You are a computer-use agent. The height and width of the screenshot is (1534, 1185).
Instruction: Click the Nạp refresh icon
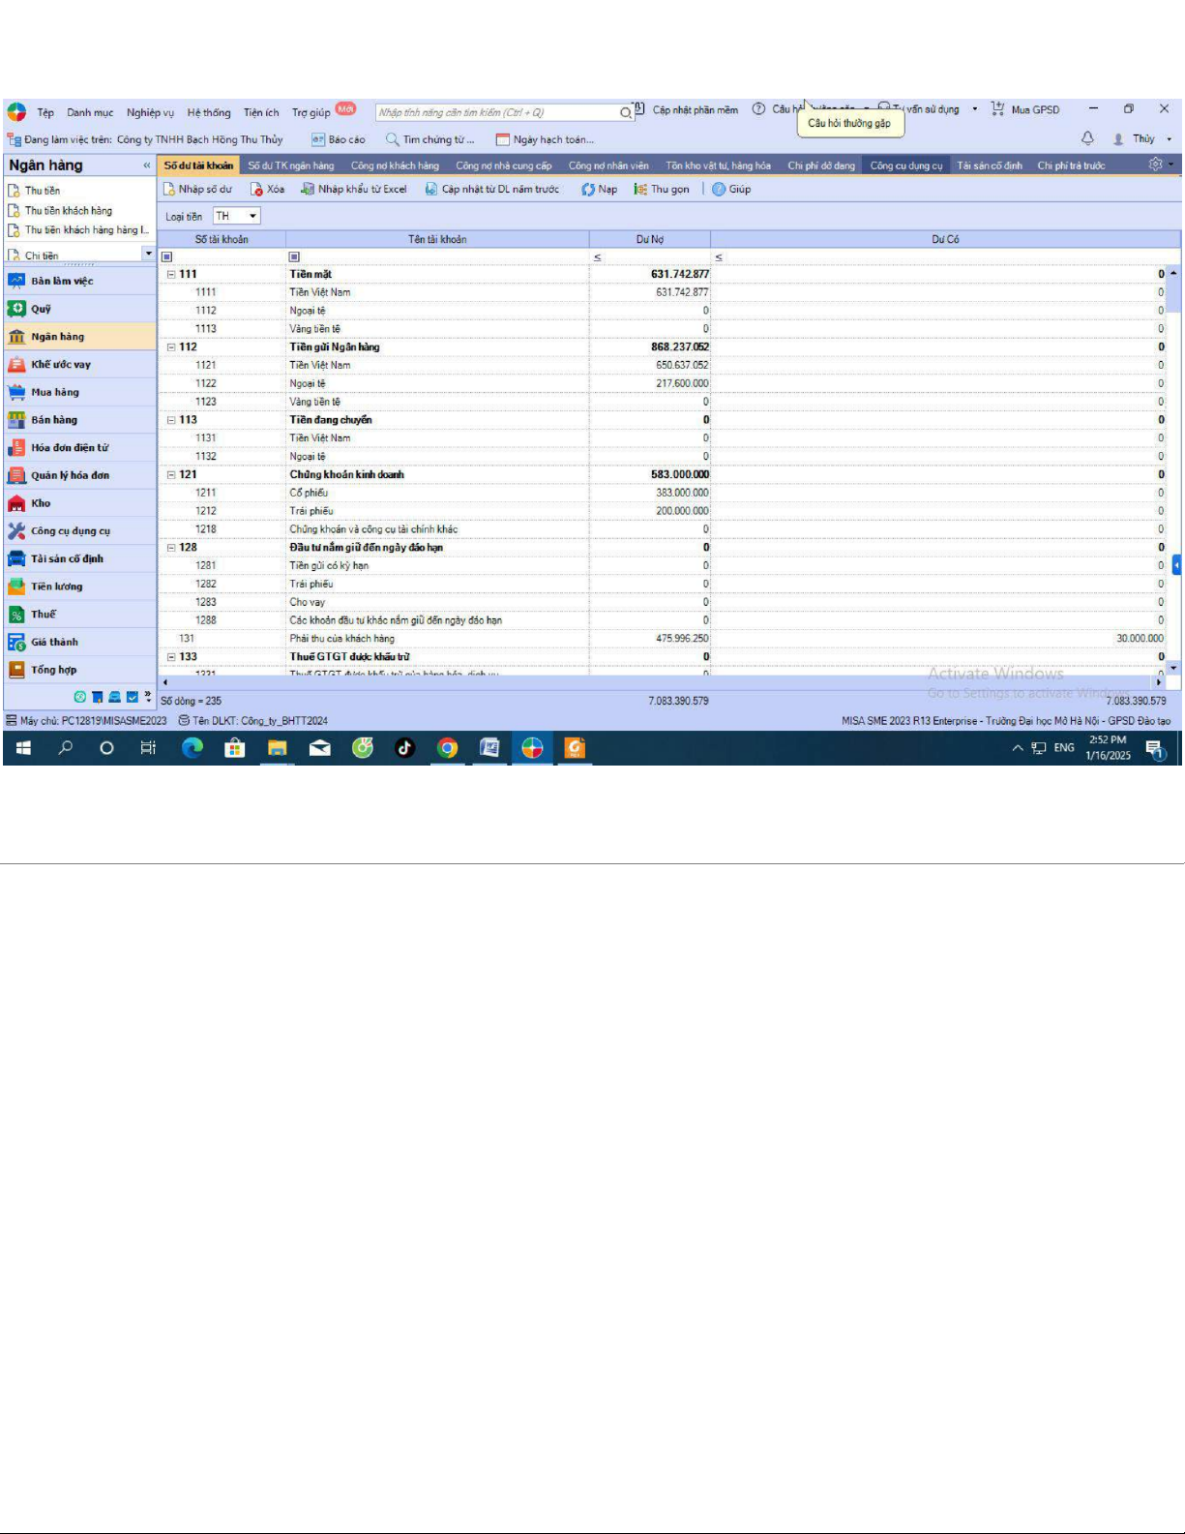click(x=588, y=190)
